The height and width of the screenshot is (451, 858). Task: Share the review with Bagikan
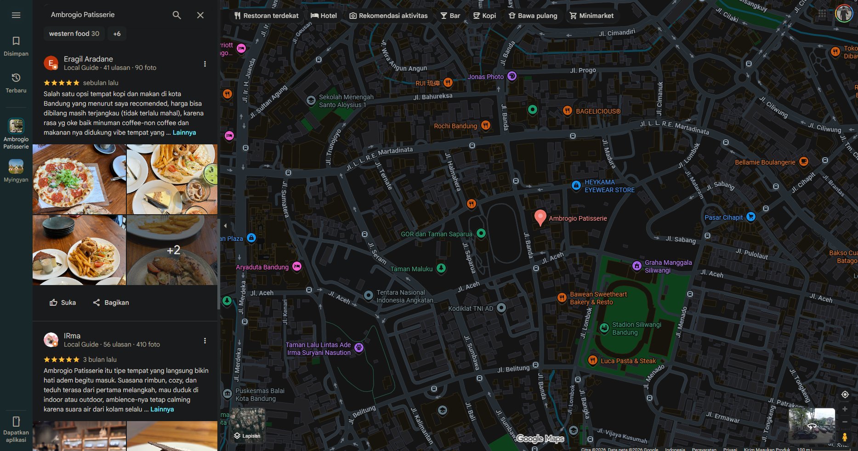point(111,303)
